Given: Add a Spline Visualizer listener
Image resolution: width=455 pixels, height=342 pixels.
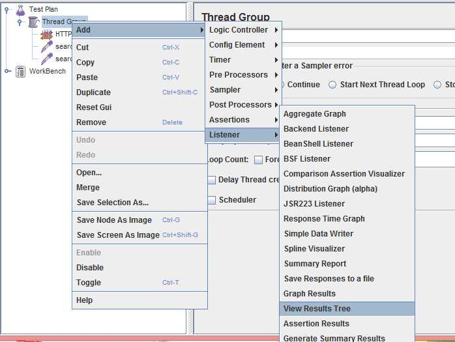Looking at the screenshot, I should (347, 249).
